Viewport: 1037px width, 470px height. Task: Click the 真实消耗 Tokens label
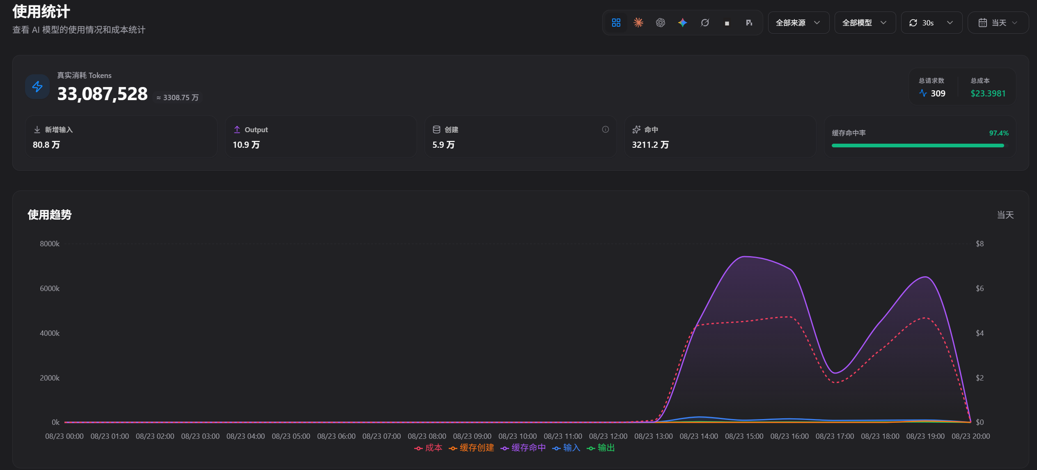click(x=84, y=76)
